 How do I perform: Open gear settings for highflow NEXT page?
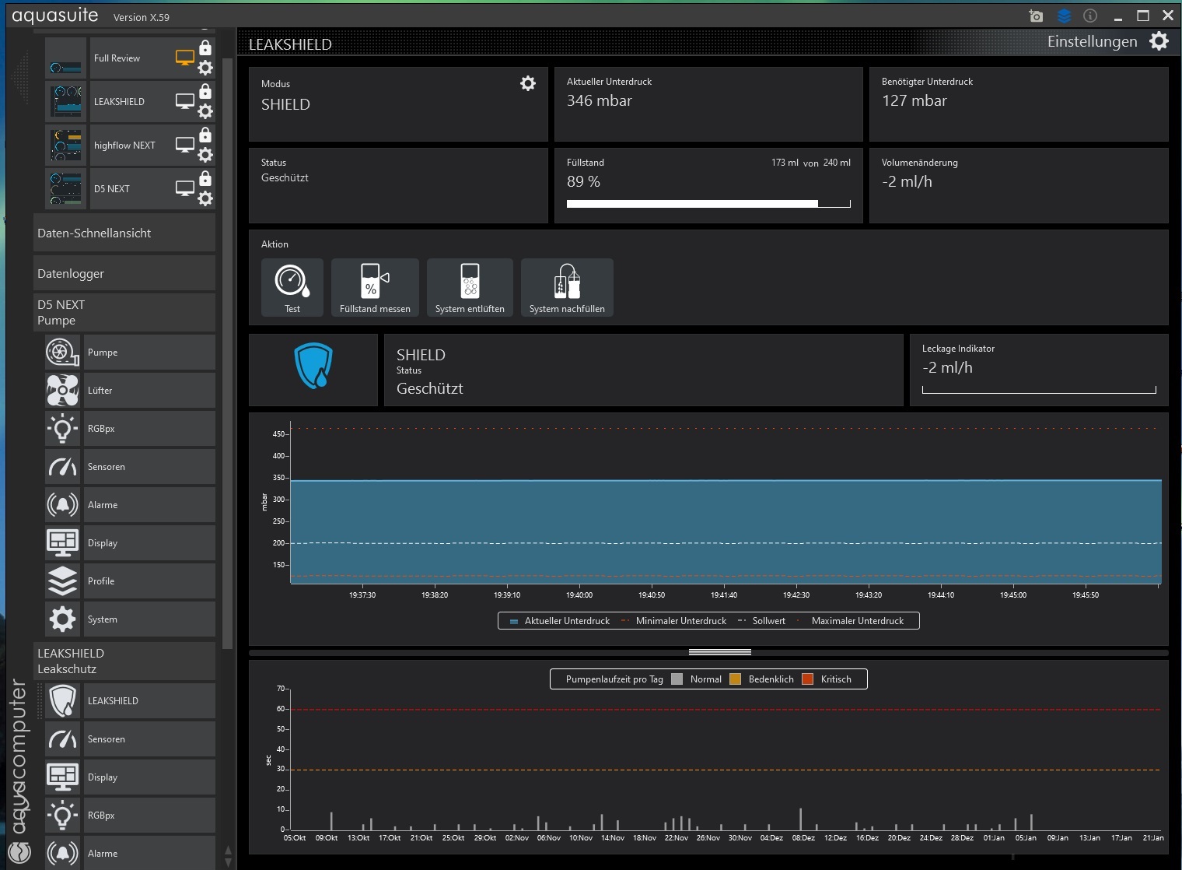tap(205, 155)
